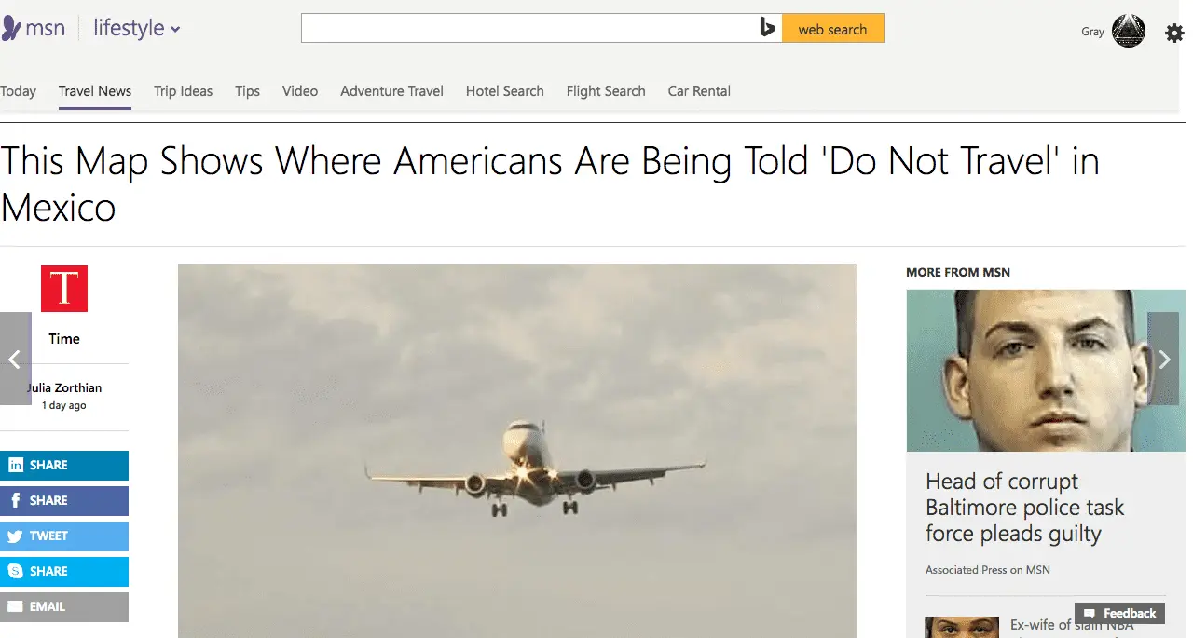Viewport: 1193px width, 638px height.
Task: Email this article
Action: 64,606
